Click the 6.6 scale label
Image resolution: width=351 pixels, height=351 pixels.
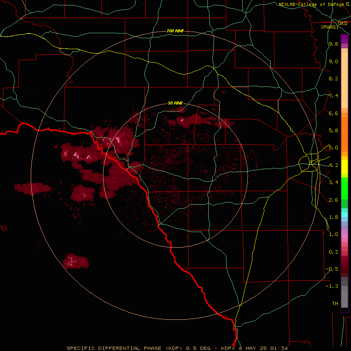point(333,113)
